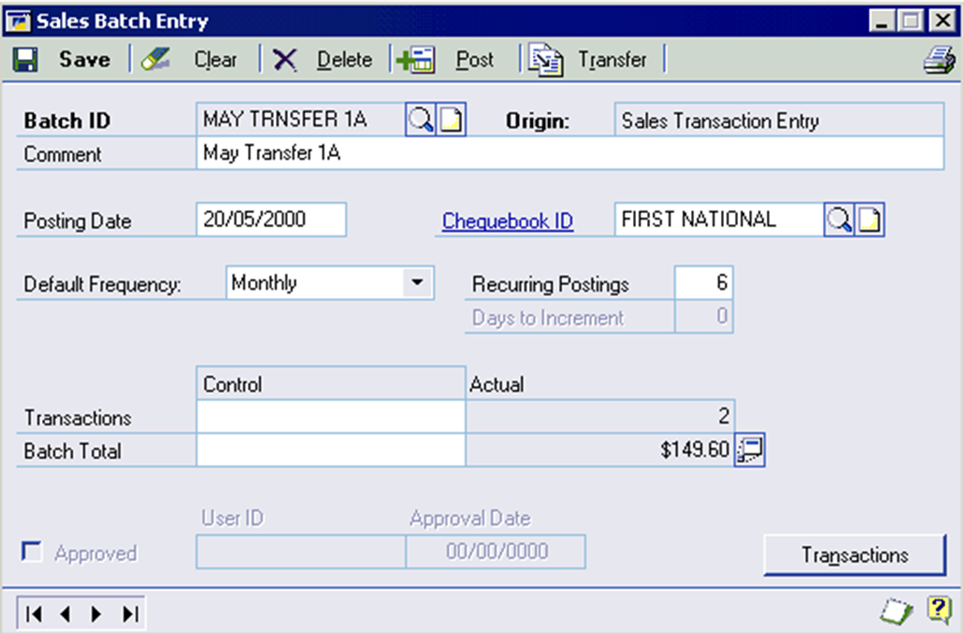This screenshot has width=964, height=634.
Task: Open the Batch ID note icon
Action: [452, 121]
